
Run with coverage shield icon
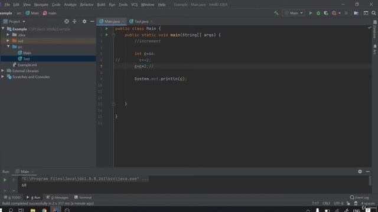(x=326, y=13)
